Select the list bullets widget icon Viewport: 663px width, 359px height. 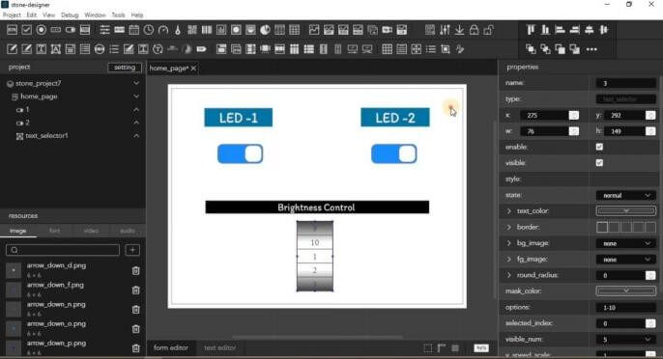coord(114,49)
